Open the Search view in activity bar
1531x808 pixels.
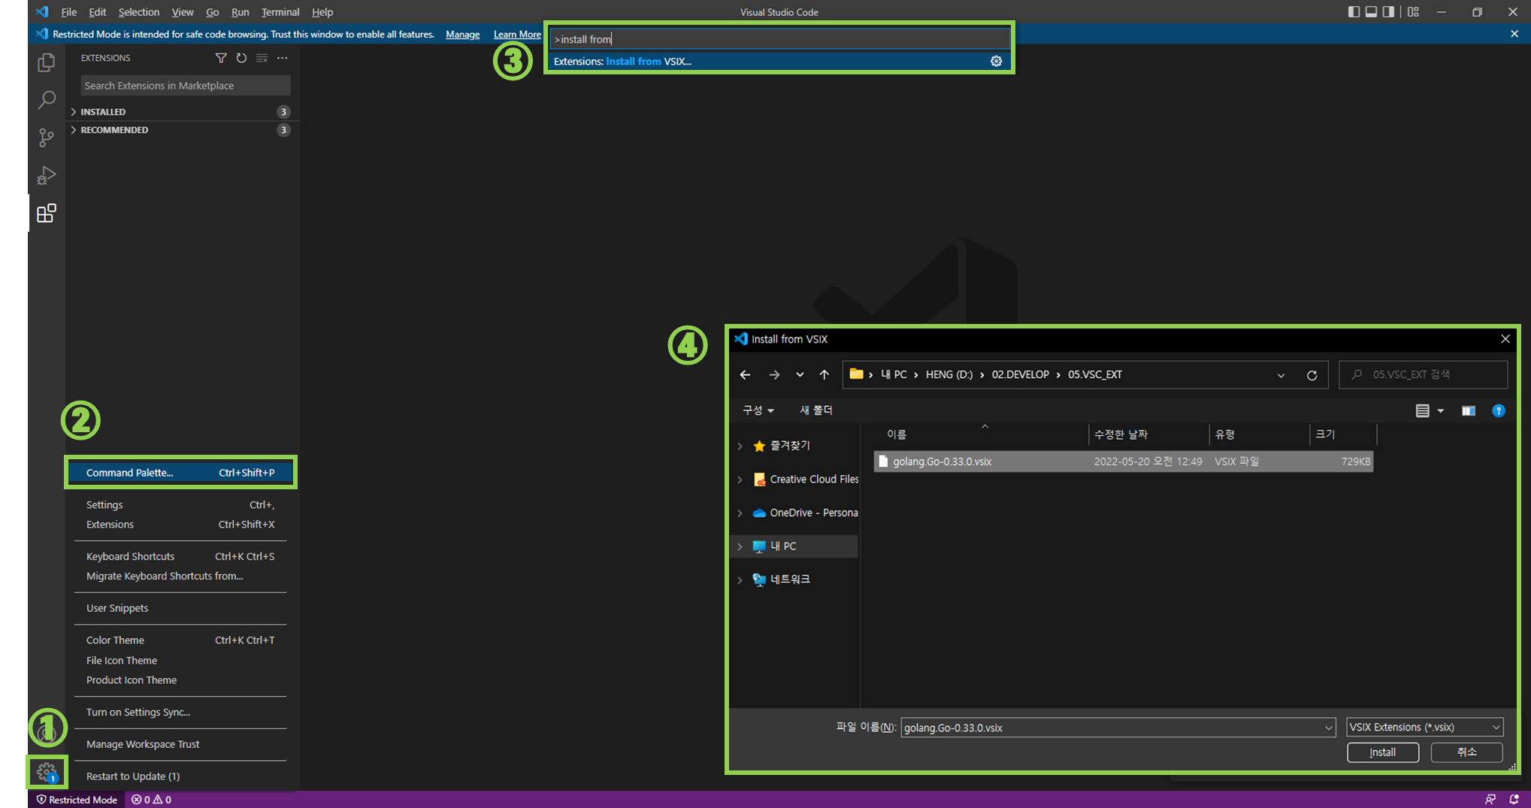coord(47,100)
